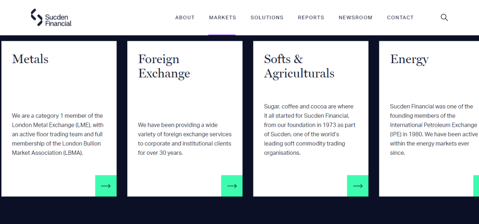The height and width of the screenshot is (224, 479).
Task: Navigate to the Contact page
Action: pos(400,18)
